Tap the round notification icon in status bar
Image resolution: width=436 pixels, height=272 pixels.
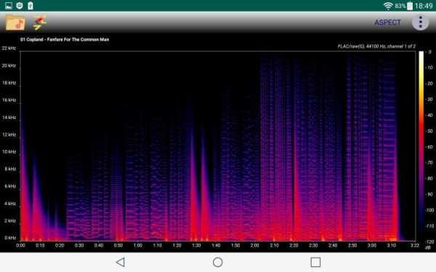pos(20,6)
